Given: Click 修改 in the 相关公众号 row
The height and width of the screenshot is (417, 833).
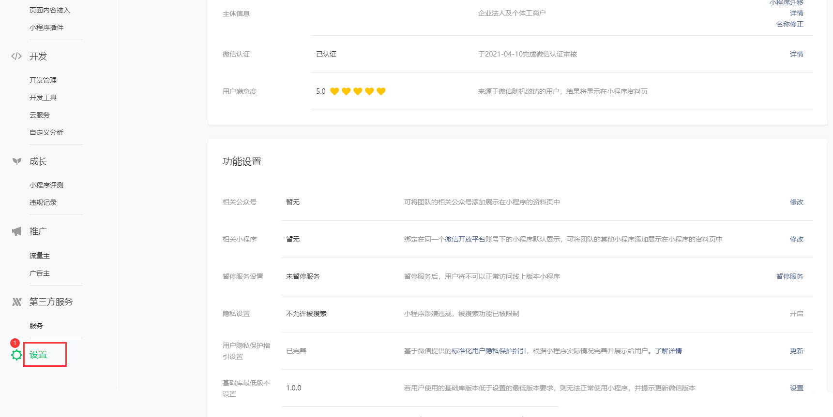Looking at the screenshot, I should [x=796, y=202].
